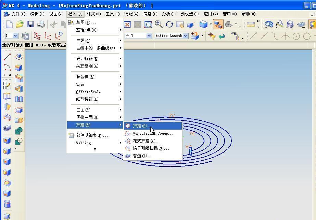Select the line tool in sidebar
Image resolution: width=316 pixels, height=220 pixels.
pos(7,57)
